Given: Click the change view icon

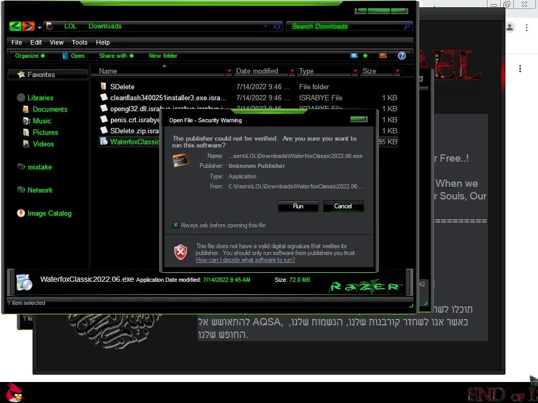Looking at the screenshot, I should pos(354,56).
